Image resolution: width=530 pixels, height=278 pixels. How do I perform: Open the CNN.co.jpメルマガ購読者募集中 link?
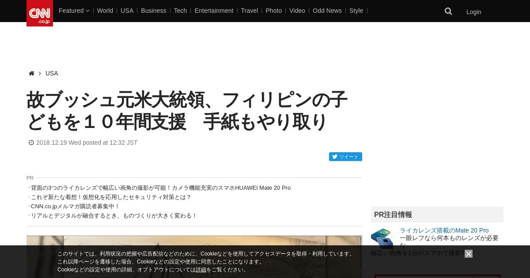point(76,207)
